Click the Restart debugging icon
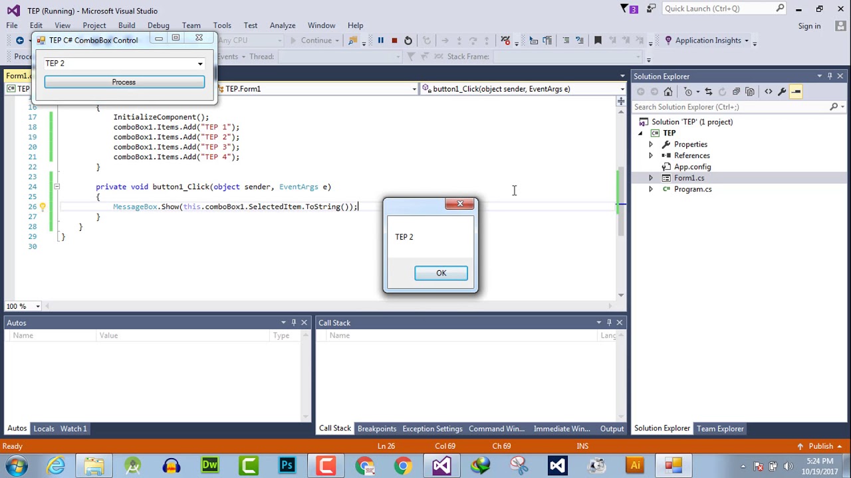The width and height of the screenshot is (851, 478). pyautogui.click(x=408, y=40)
